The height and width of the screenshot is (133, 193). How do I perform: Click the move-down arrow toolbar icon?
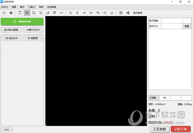[x=77, y=13]
